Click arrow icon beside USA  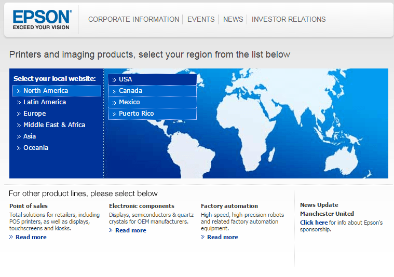click(x=114, y=80)
